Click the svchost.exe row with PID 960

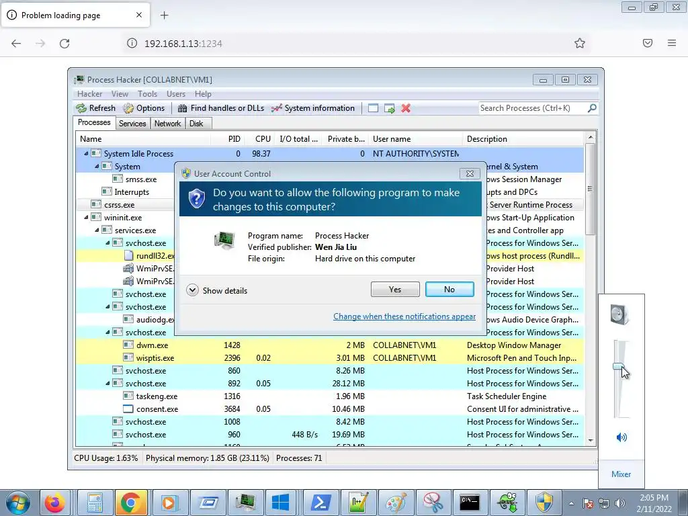(x=329, y=435)
